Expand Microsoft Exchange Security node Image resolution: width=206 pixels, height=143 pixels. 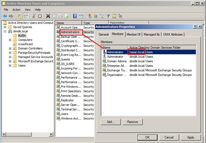click(x=10, y=61)
